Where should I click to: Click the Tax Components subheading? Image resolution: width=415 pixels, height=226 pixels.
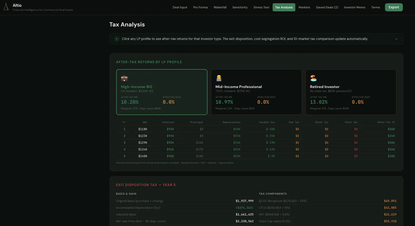coord(273,194)
